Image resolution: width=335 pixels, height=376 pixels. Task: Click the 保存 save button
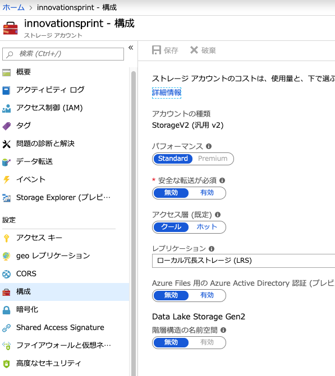pyautogui.click(x=165, y=50)
